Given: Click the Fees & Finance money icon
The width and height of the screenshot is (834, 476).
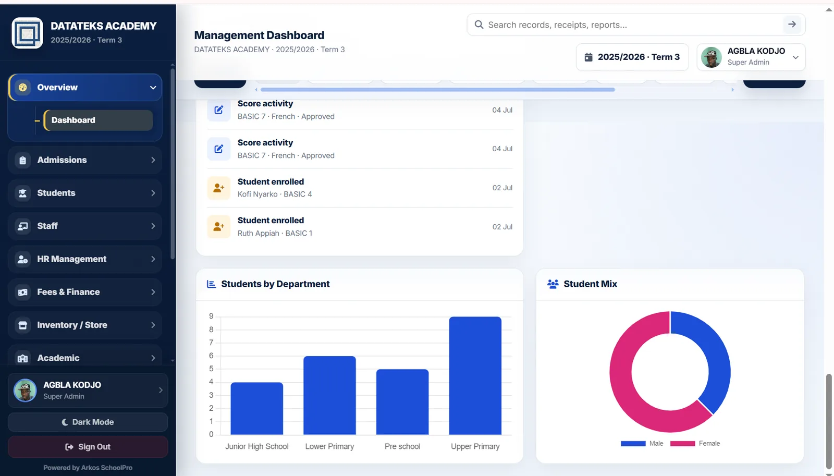Looking at the screenshot, I should (x=23, y=292).
